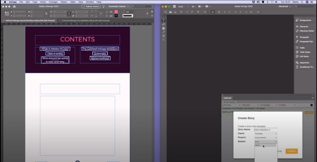Open the File menu
The width and height of the screenshot is (317, 162).
pyautogui.click(x=21, y=2)
